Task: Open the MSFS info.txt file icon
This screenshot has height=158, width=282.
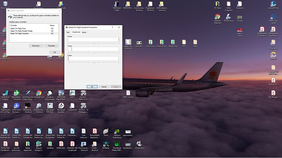Action: coord(128,94)
